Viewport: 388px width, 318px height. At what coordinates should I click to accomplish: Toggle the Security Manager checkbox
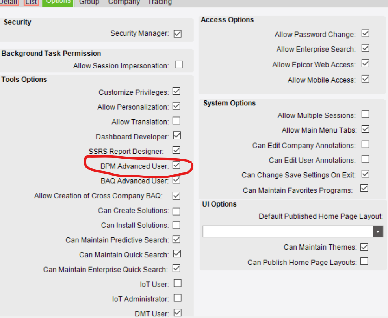coord(177,33)
